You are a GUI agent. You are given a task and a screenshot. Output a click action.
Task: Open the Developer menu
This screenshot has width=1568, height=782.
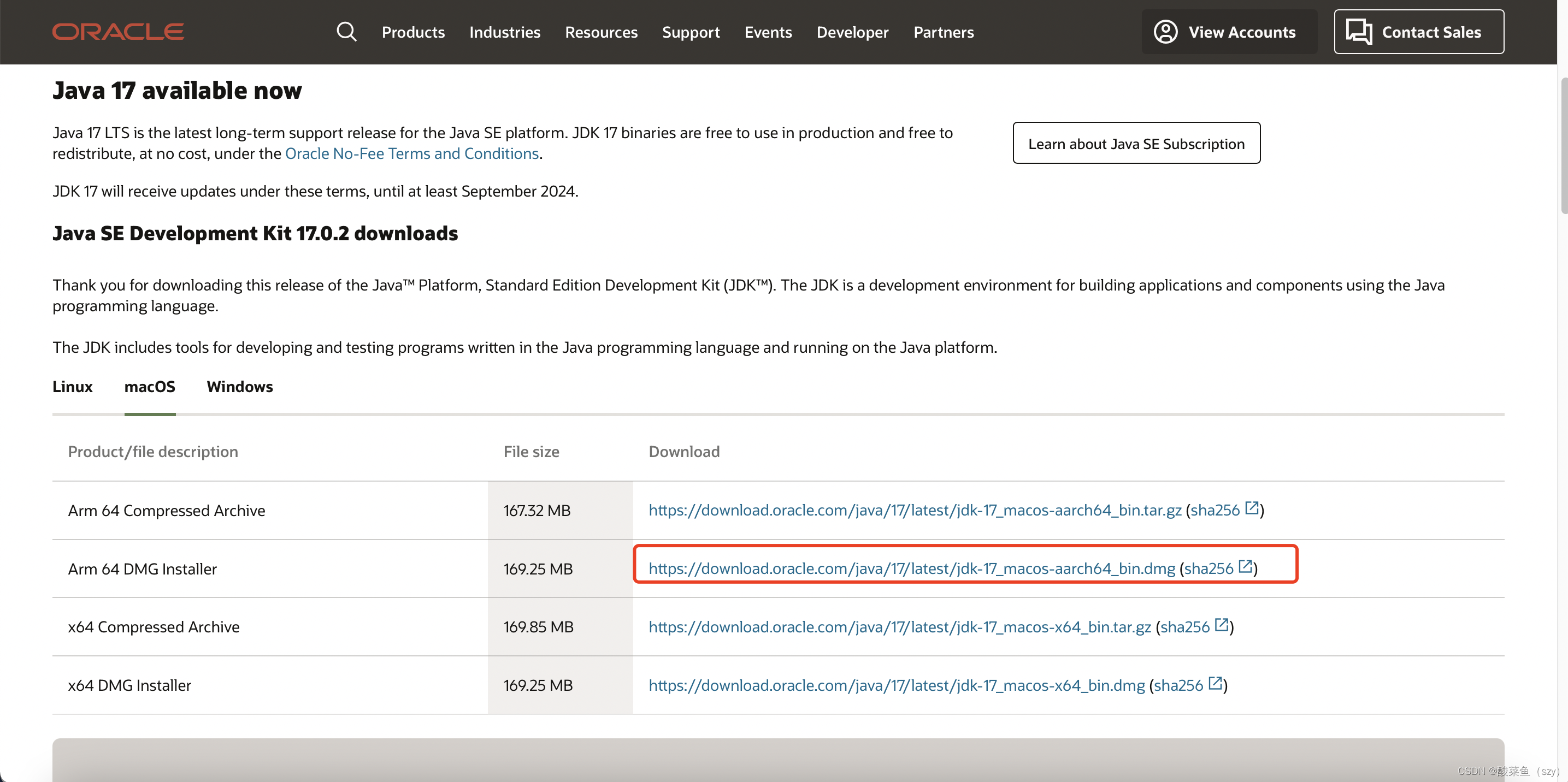(852, 32)
